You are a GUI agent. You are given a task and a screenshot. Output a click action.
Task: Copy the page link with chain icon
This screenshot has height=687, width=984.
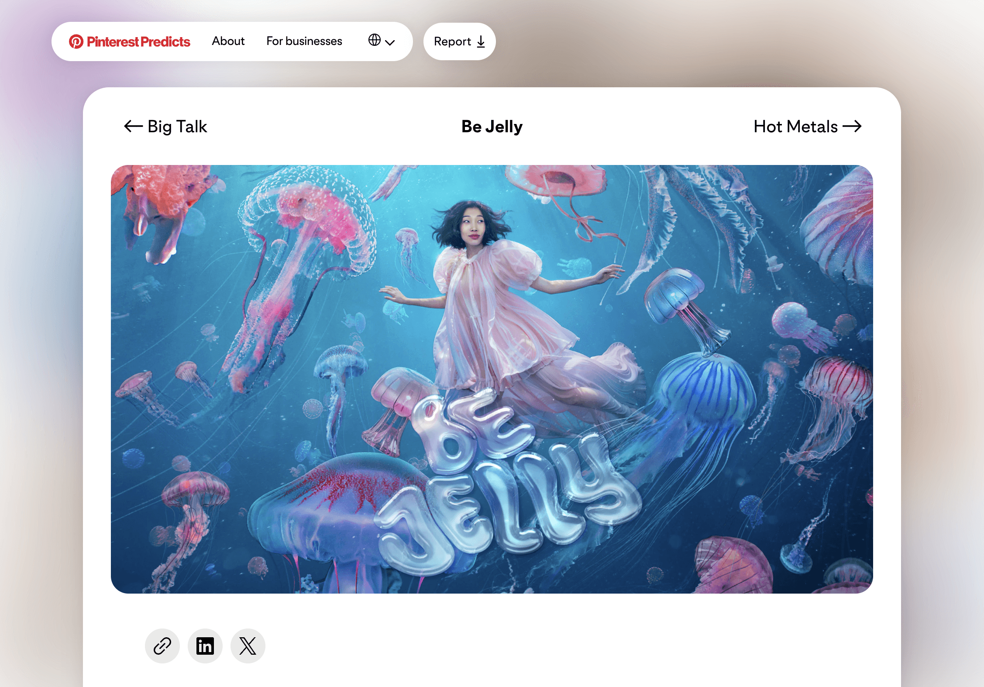click(x=162, y=646)
